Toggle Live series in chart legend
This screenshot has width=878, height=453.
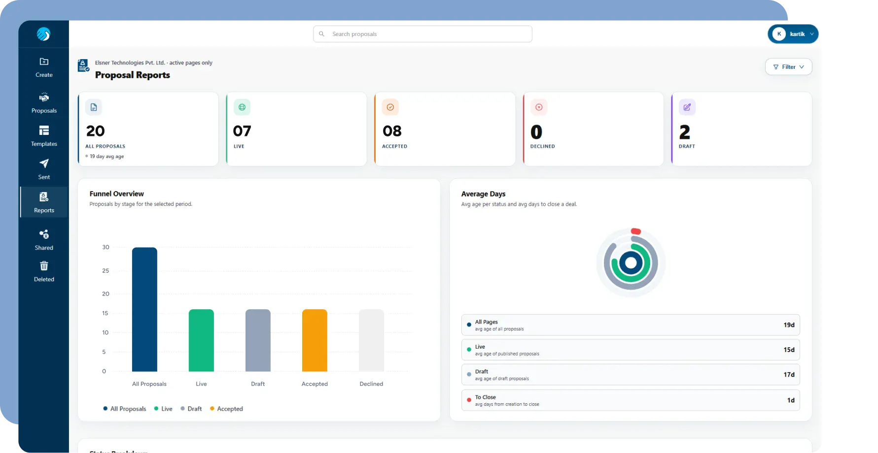pyautogui.click(x=163, y=409)
